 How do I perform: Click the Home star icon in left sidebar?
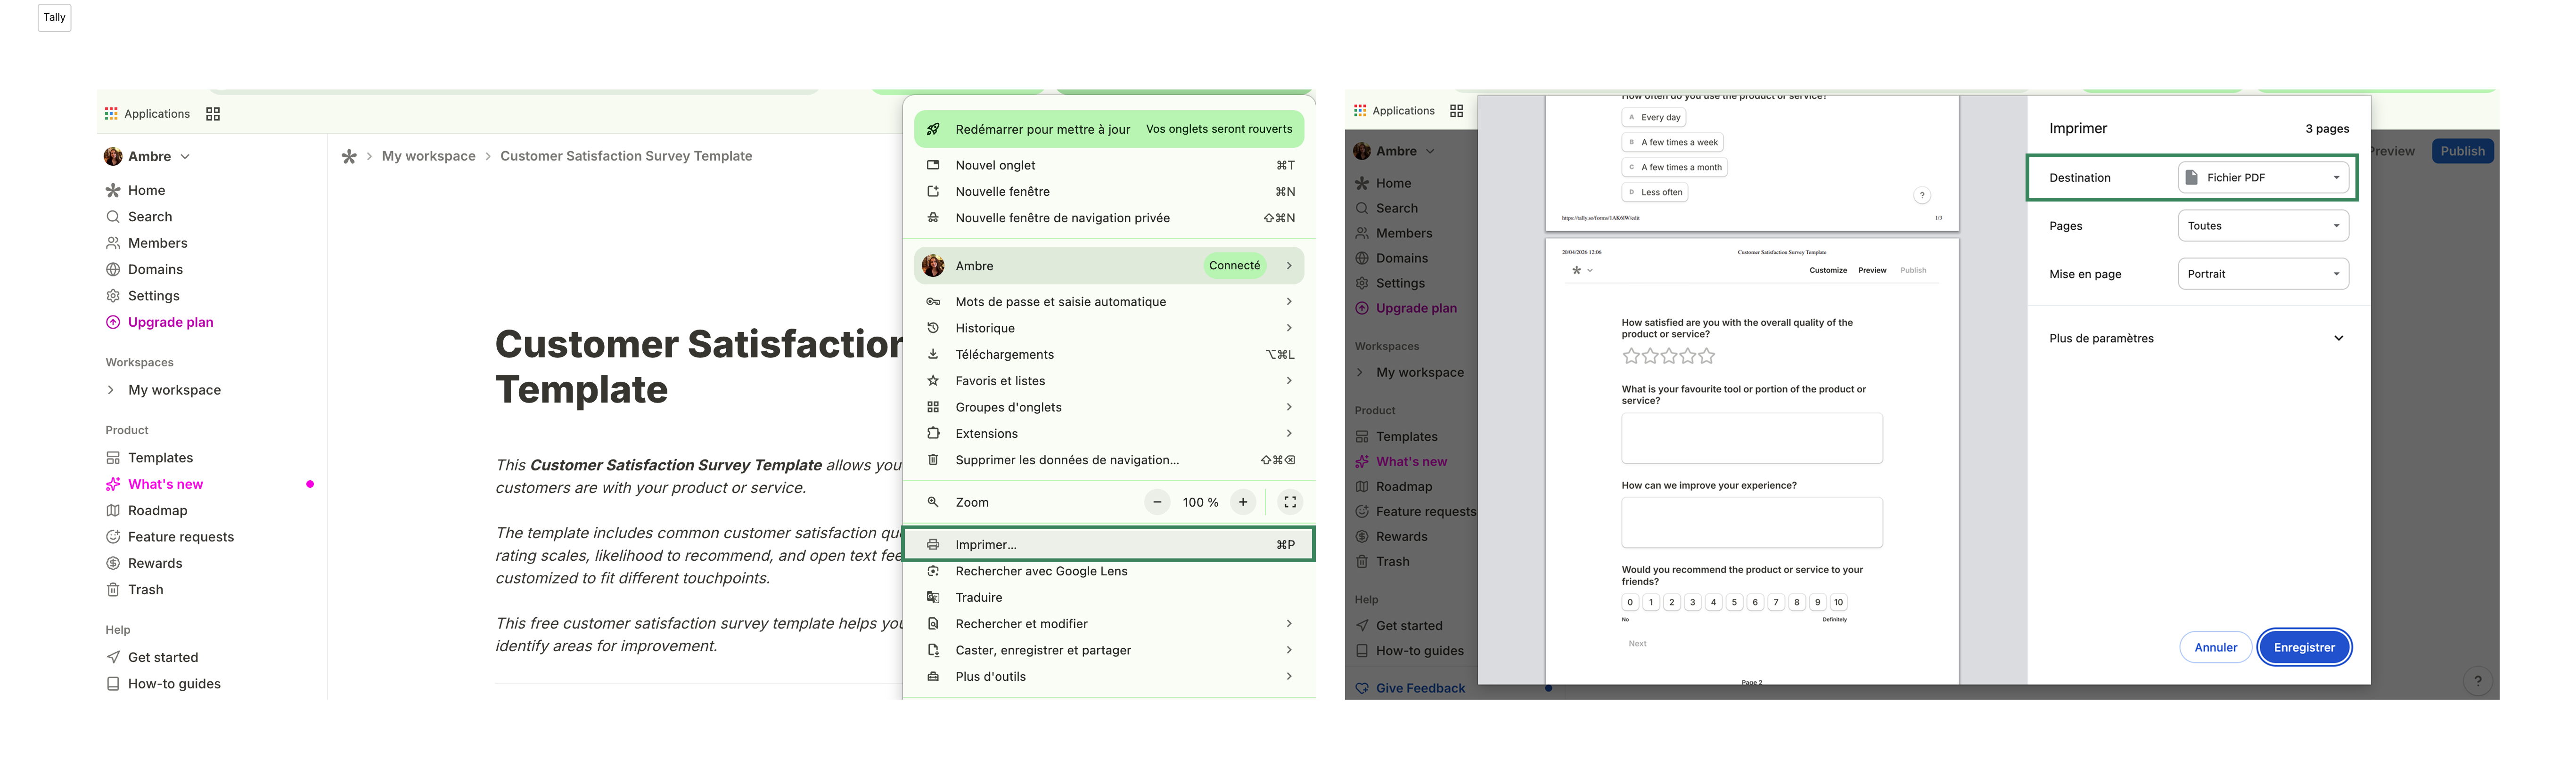click(113, 191)
